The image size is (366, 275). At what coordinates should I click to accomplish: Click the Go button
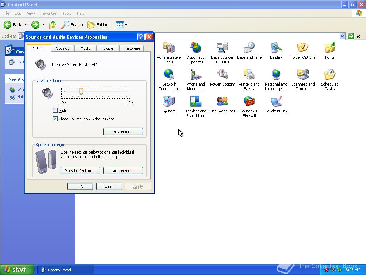click(x=354, y=36)
